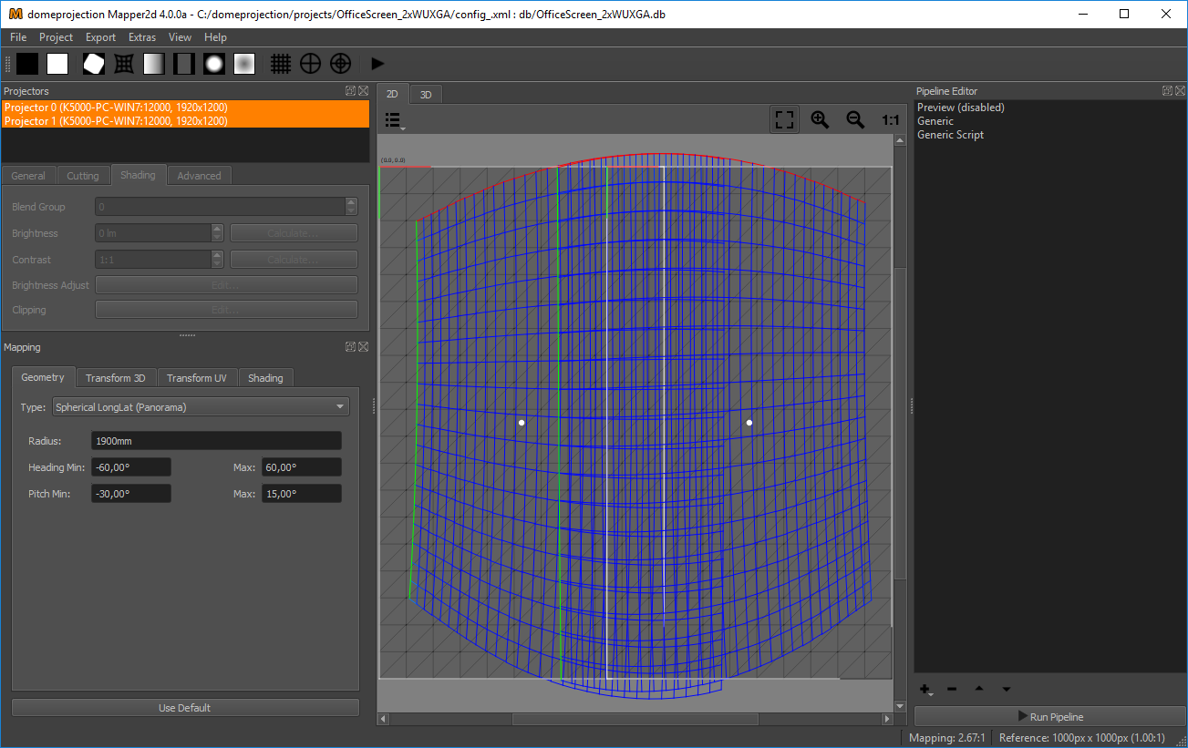Open the view list options dropdown
The height and width of the screenshot is (748, 1188).
click(394, 121)
